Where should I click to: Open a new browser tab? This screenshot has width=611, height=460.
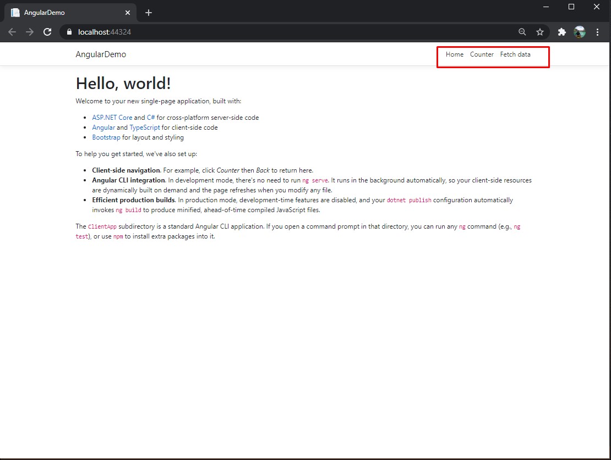(x=148, y=12)
